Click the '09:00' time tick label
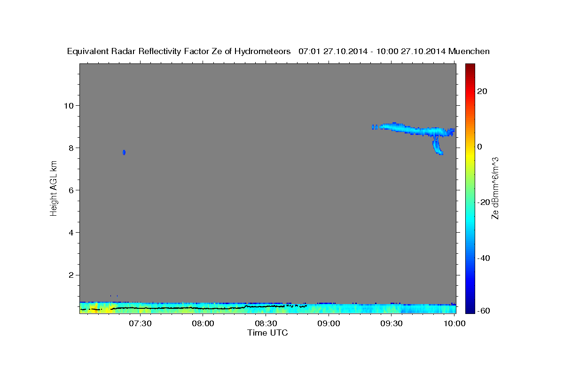This screenshot has height=376, width=564. pos(329,323)
